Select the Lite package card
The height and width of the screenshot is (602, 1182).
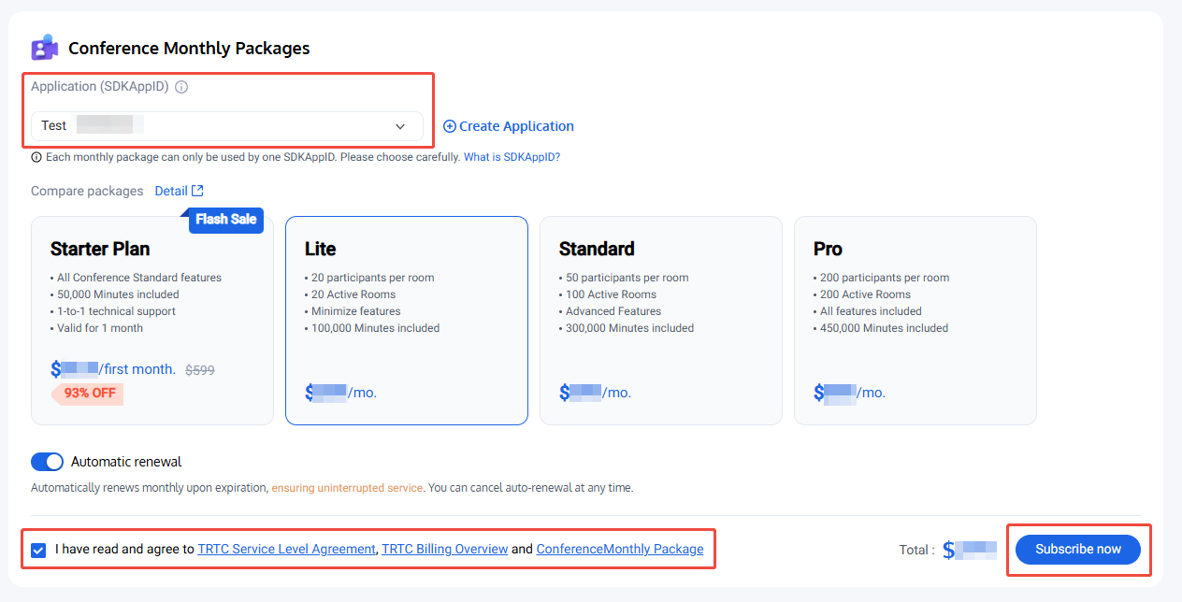click(407, 321)
